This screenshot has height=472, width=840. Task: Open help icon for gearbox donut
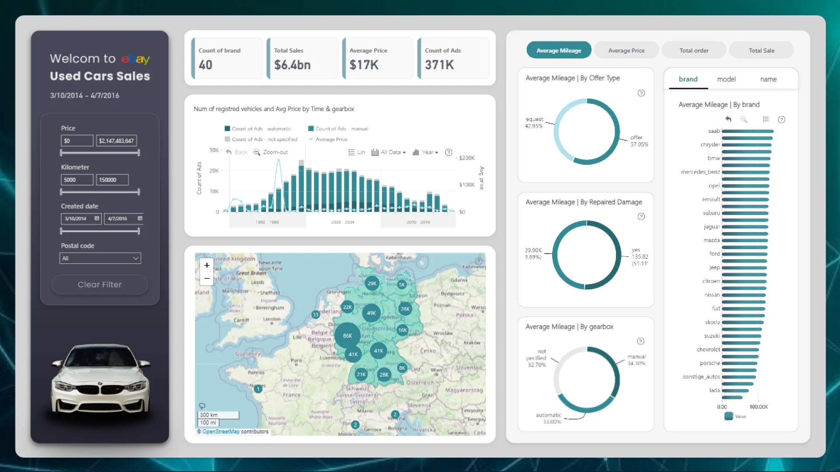[640, 341]
